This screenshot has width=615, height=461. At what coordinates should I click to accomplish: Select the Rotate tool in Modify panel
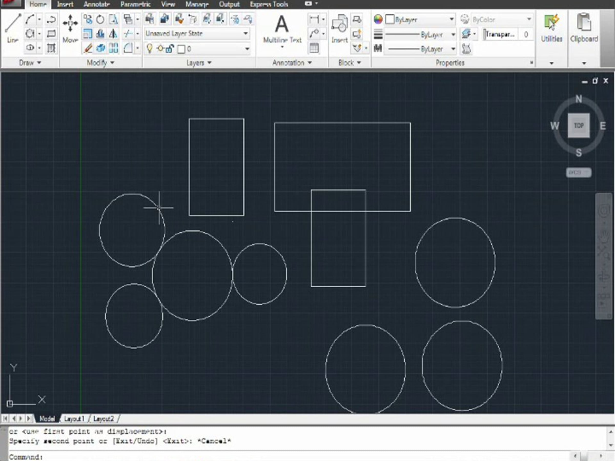point(100,19)
